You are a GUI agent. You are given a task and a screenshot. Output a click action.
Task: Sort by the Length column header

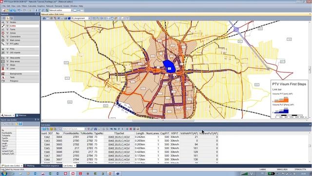click(140, 133)
